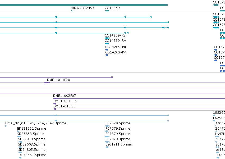Click the SD25853.5prime EST label
Viewport: 225px width, 159px height.
tap(31, 134)
